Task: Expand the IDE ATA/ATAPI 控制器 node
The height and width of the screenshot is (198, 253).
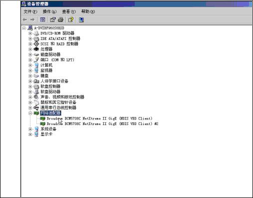Action: (30, 38)
